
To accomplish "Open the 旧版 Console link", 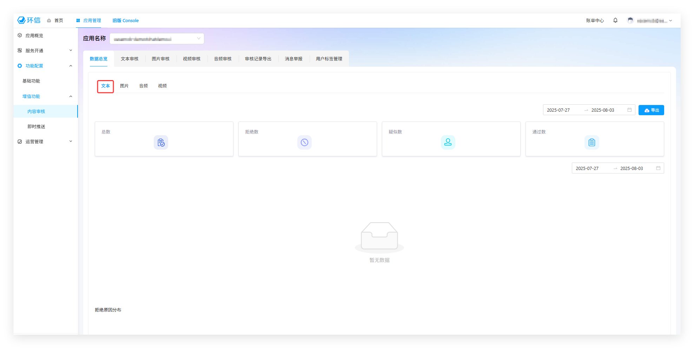I will coord(125,21).
